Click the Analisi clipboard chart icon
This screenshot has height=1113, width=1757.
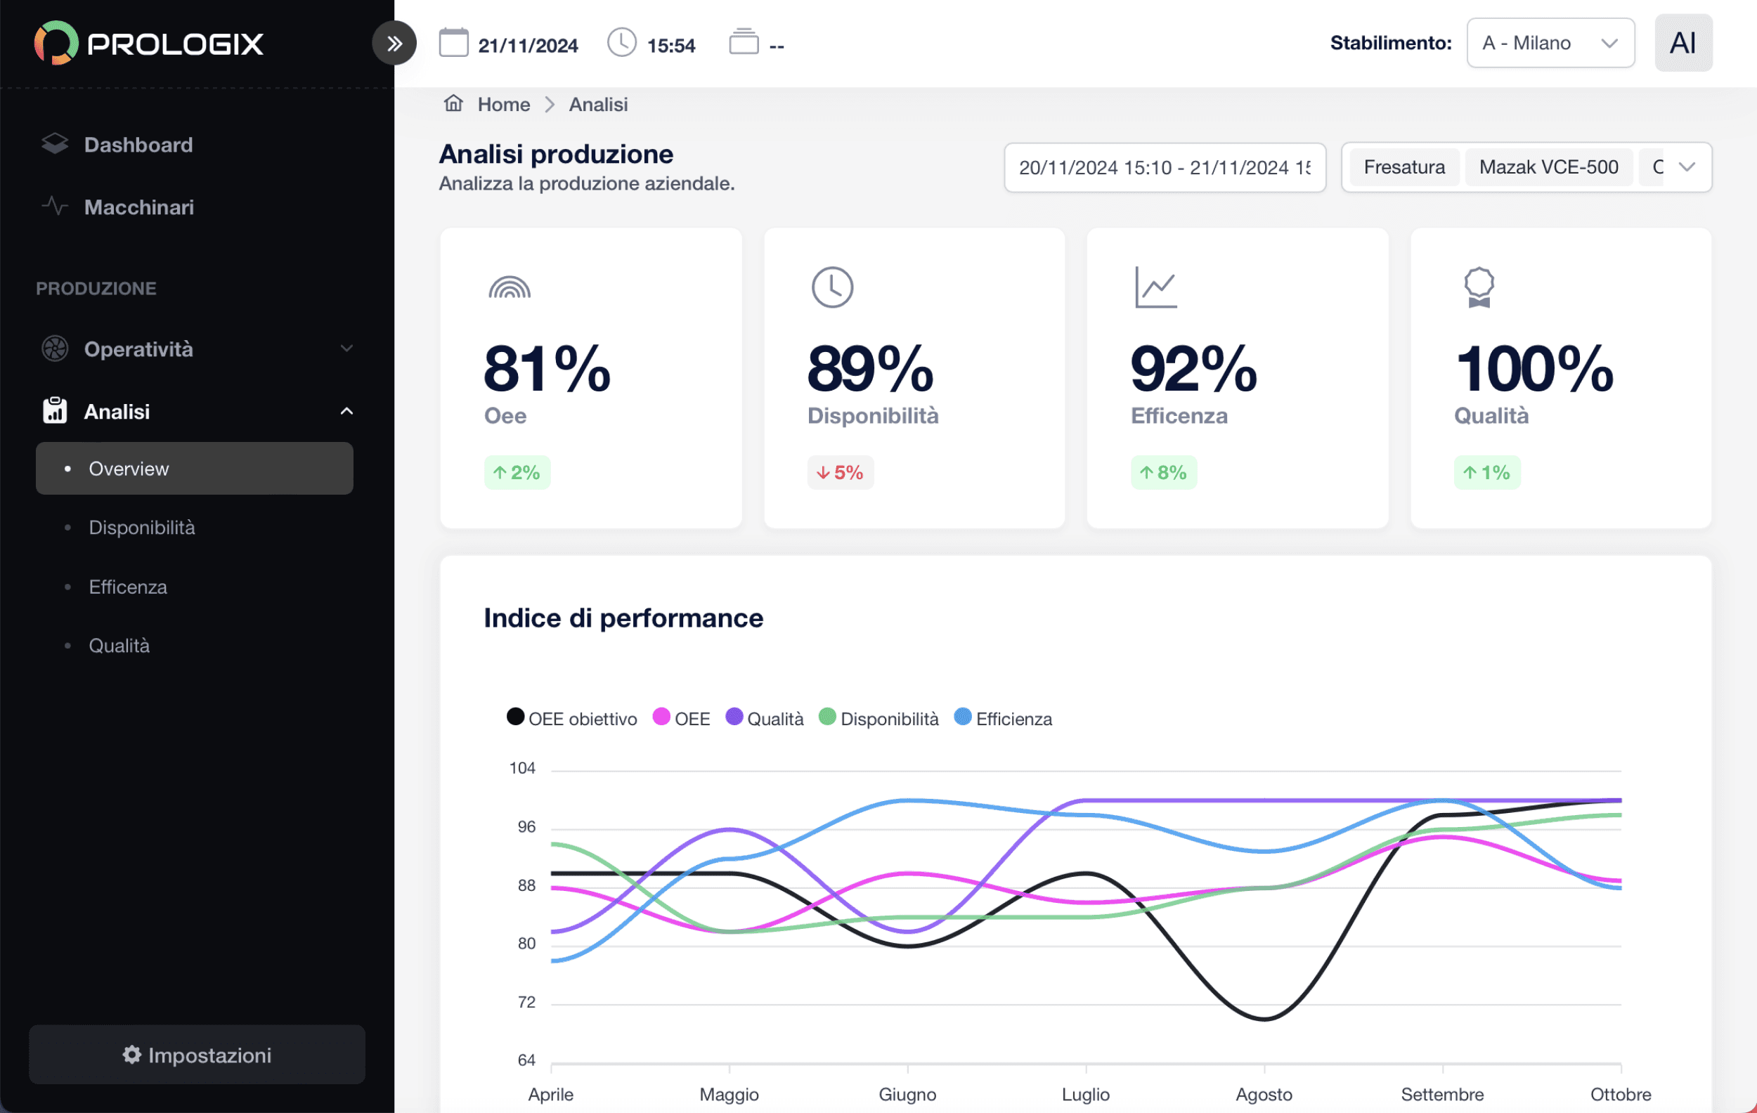pos(55,410)
